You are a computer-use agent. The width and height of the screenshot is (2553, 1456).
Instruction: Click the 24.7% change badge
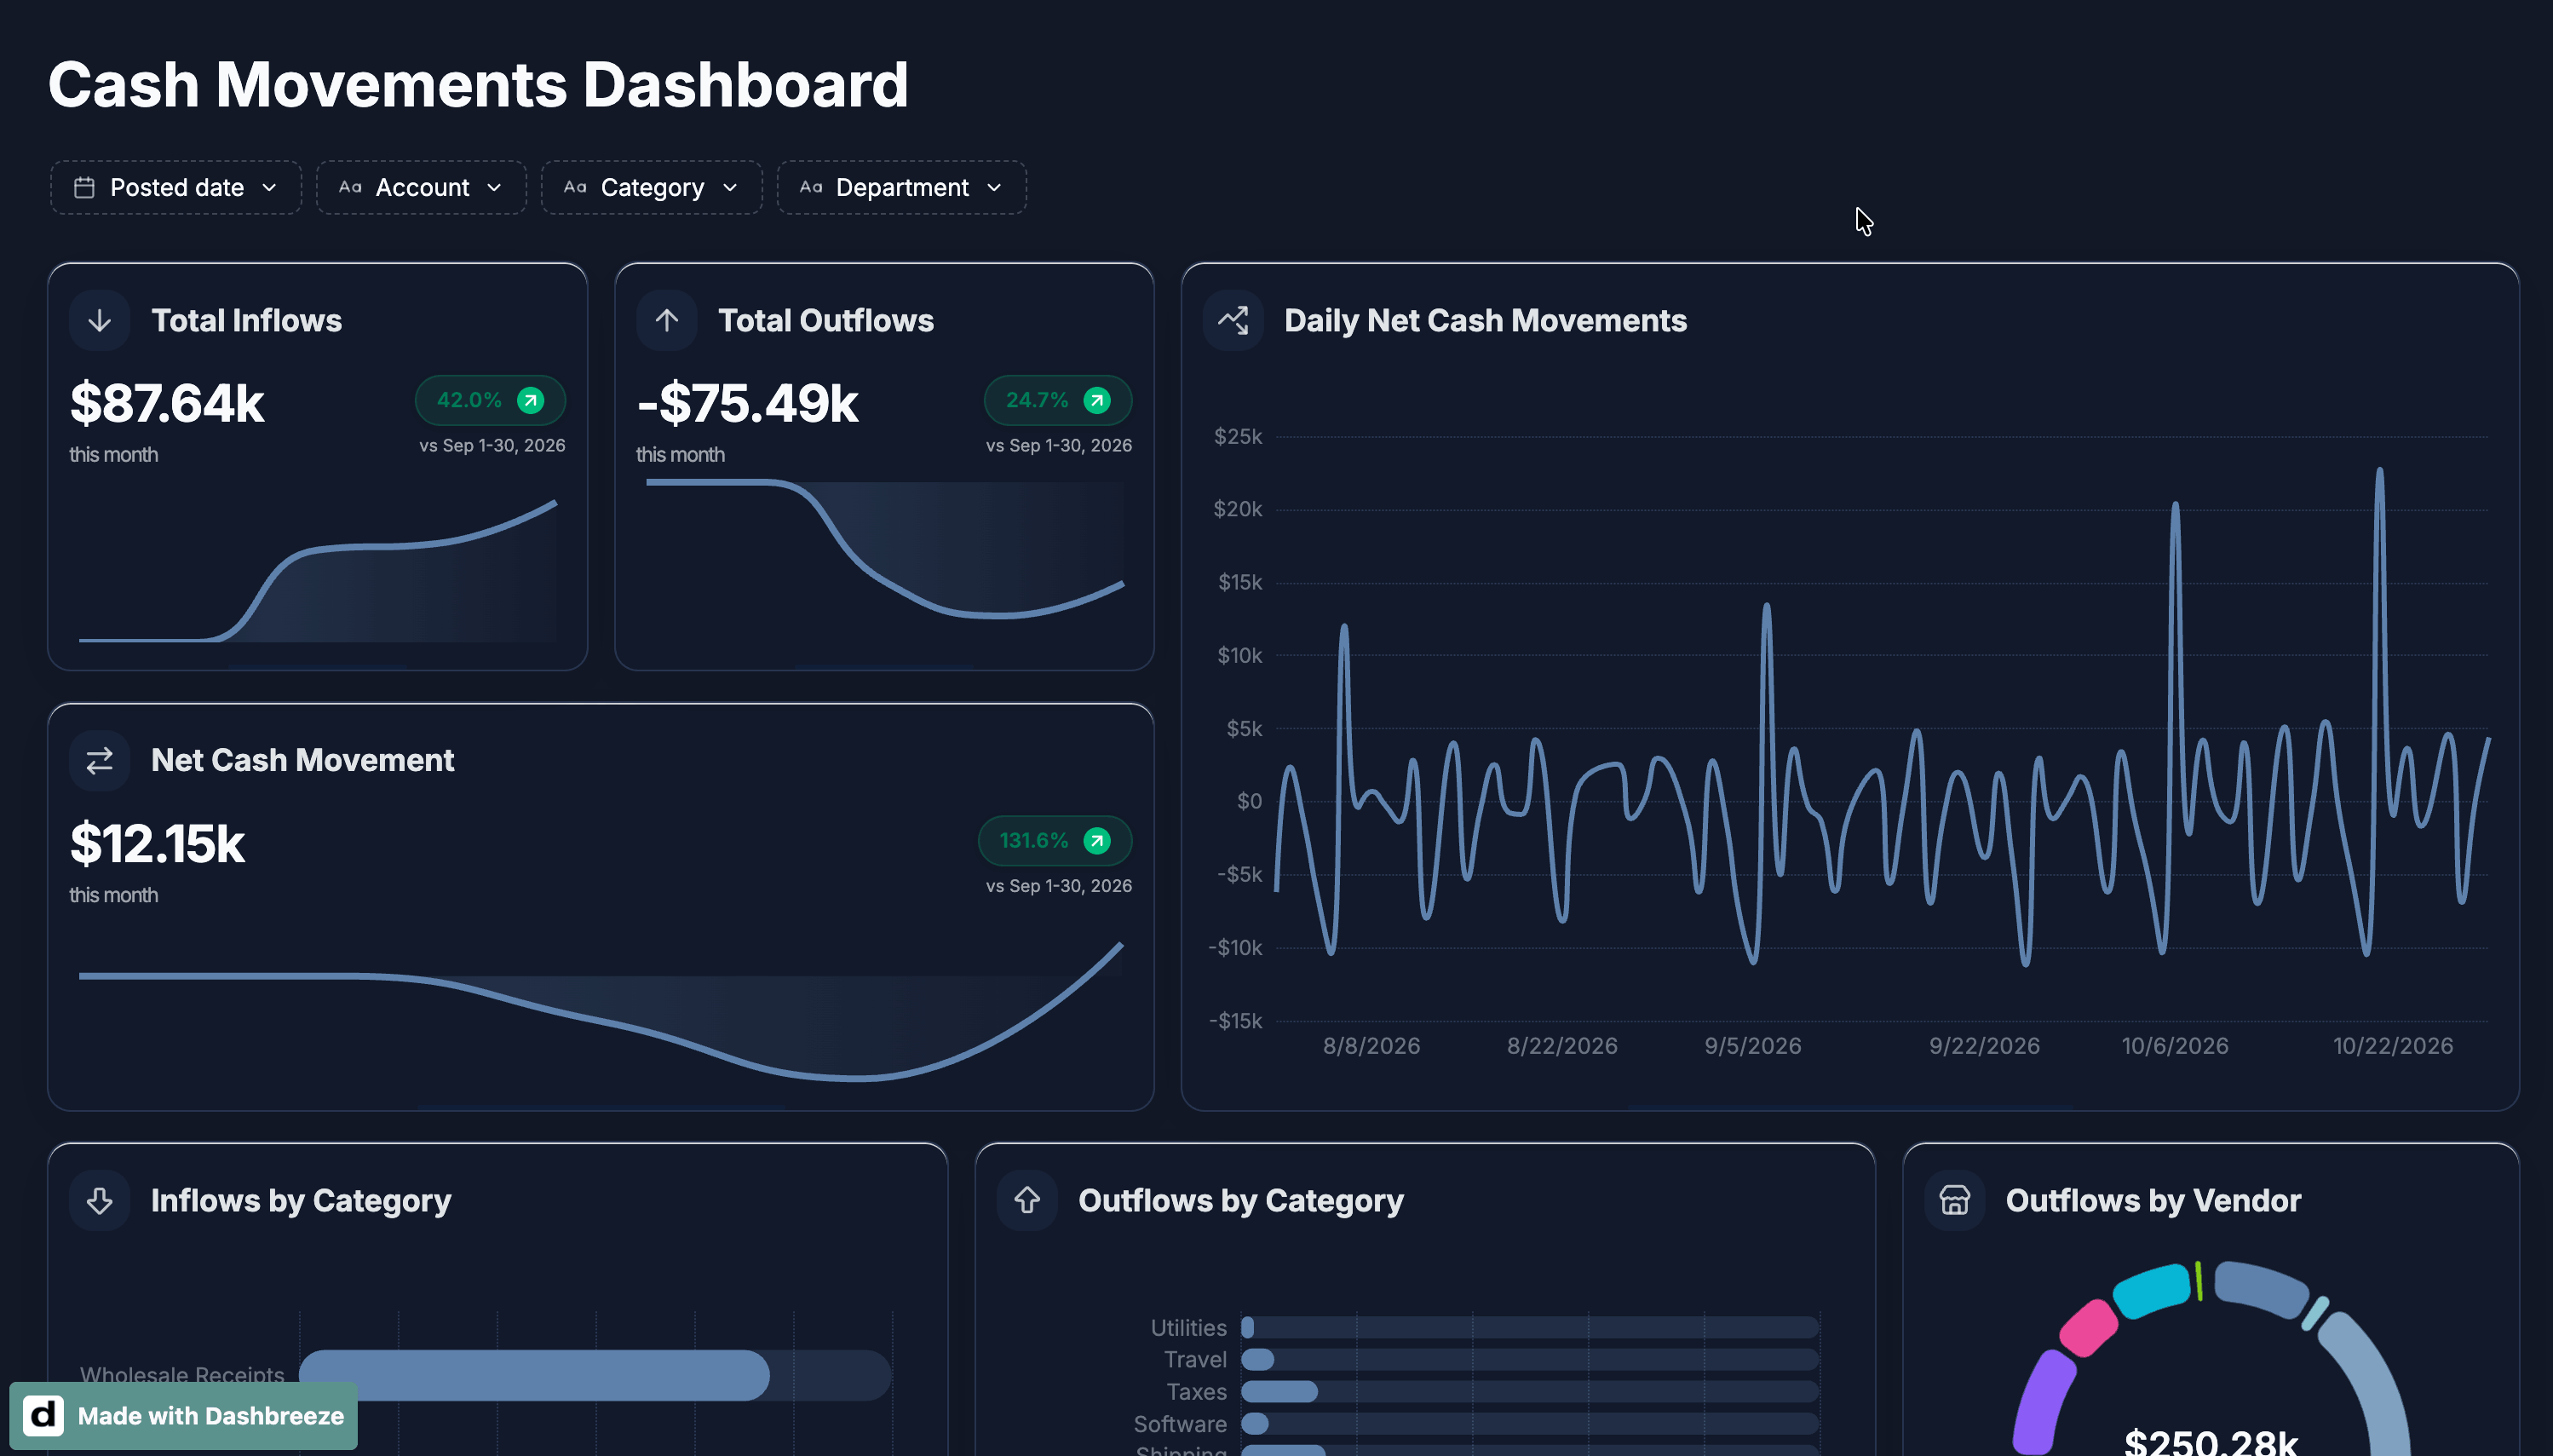(x=1058, y=401)
